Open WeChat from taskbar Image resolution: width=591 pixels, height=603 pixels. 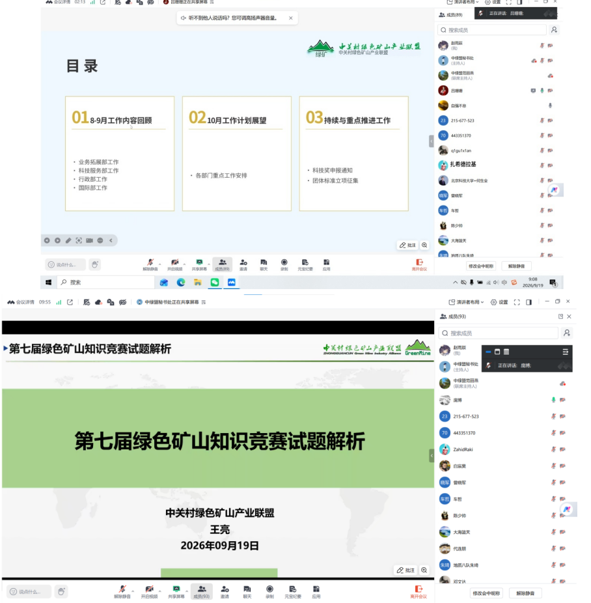(214, 282)
